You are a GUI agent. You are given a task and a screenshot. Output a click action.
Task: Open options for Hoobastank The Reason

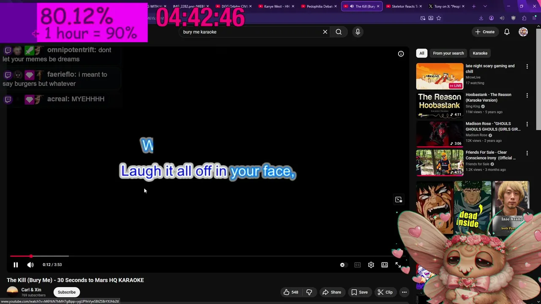click(x=527, y=95)
